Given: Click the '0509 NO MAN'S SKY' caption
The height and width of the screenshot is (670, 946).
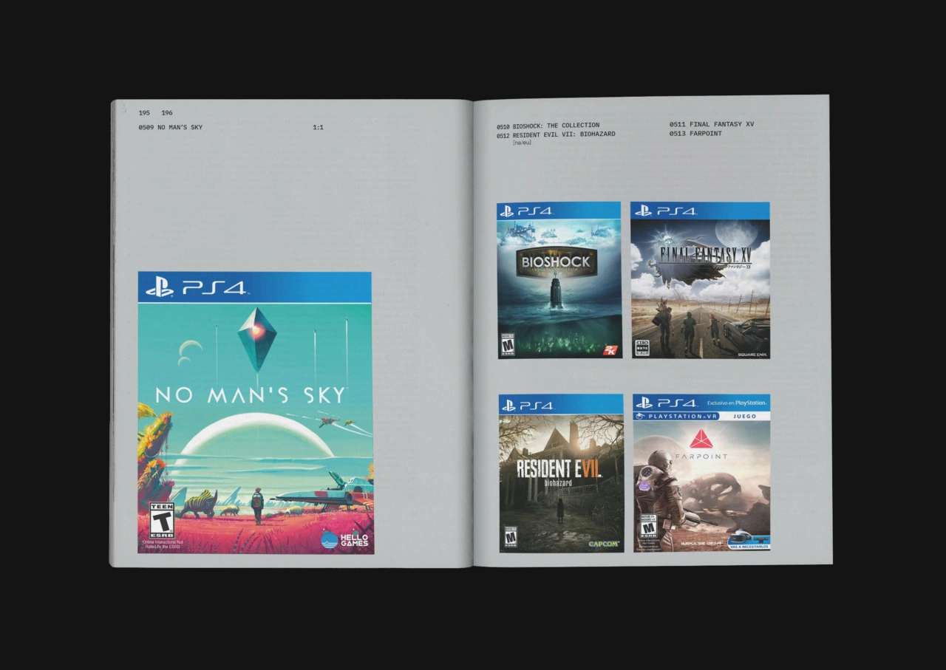Looking at the screenshot, I should (x=171, y=128).
